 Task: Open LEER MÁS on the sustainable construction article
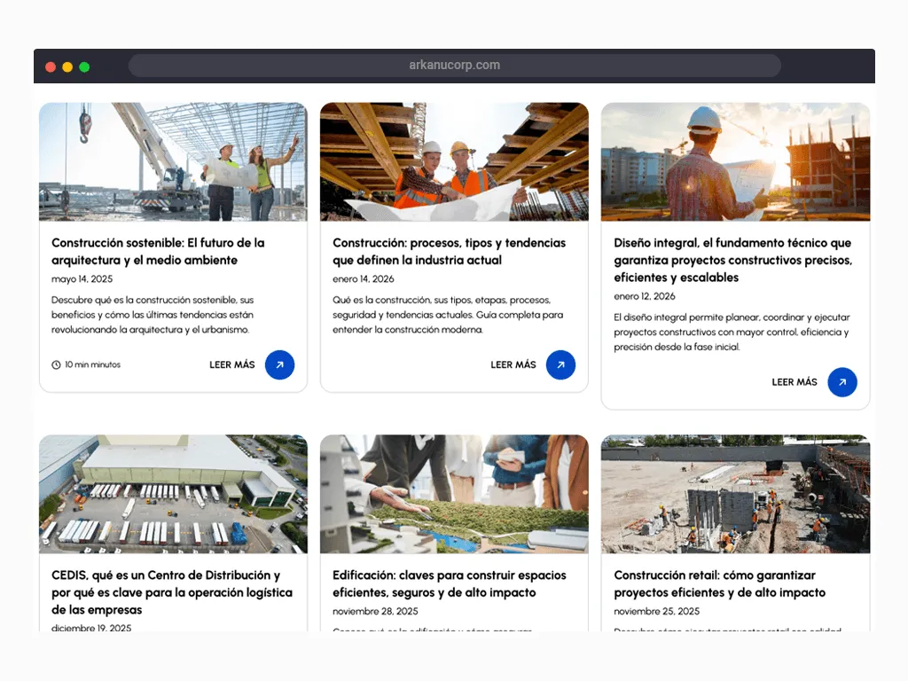coord(231,364)
